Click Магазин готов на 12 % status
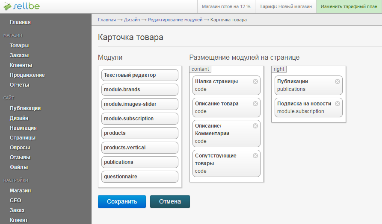Screen dimensions: 382x224 click(x=226, y=6)
